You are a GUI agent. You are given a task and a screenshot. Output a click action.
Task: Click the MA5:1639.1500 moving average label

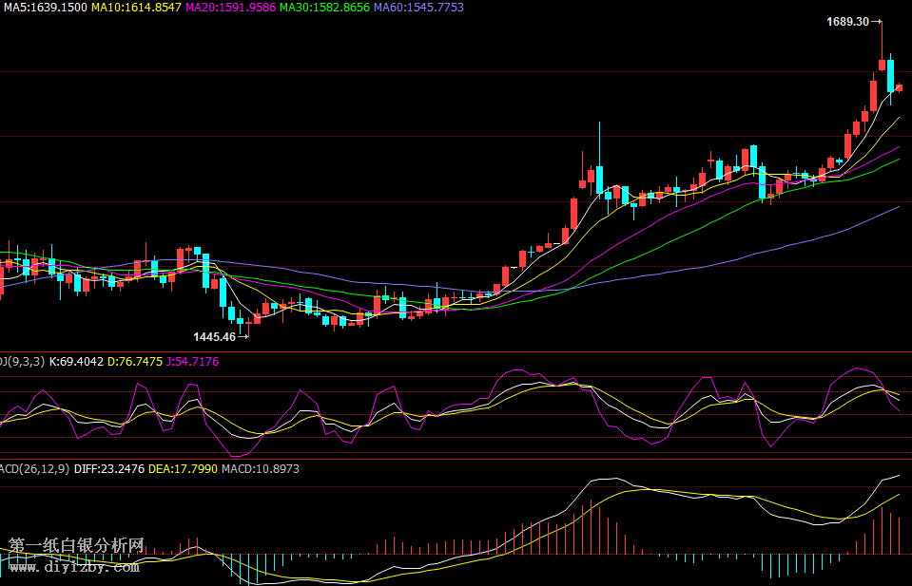[x=45, y=8]
